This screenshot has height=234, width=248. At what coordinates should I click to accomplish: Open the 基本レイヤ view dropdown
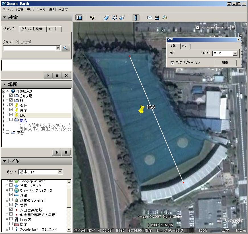point(60,172)
